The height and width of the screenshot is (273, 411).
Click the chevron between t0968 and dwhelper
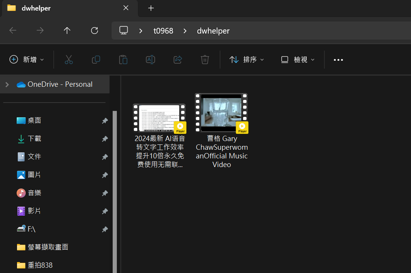[185, 31]
